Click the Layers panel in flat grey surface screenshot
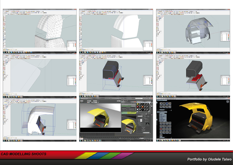The height and width of the screenshot is (165, 233). [x=72, y=80]
